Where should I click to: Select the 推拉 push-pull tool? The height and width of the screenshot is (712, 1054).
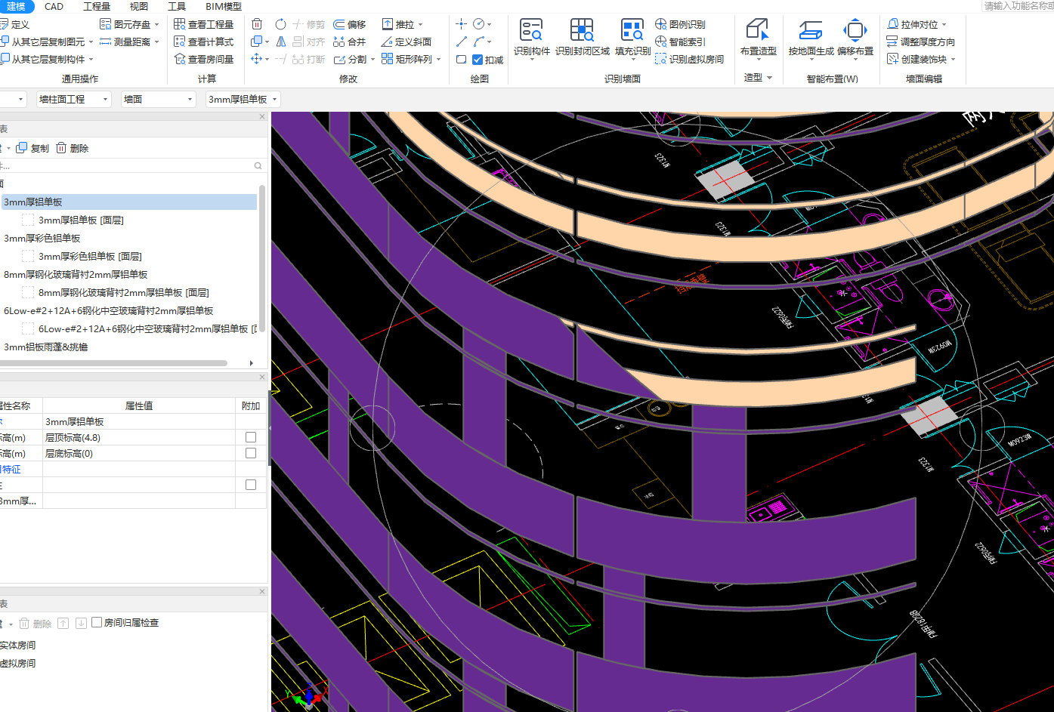pyautogui.click(x=398, y=25)
